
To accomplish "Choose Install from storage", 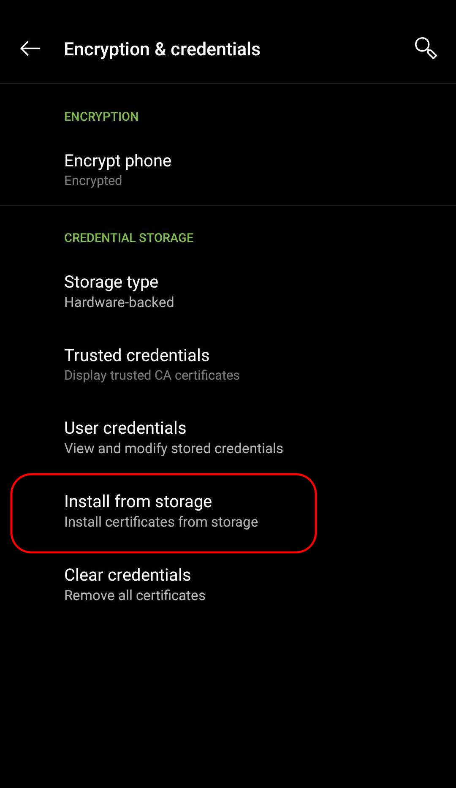I will (x=138, y=502).
